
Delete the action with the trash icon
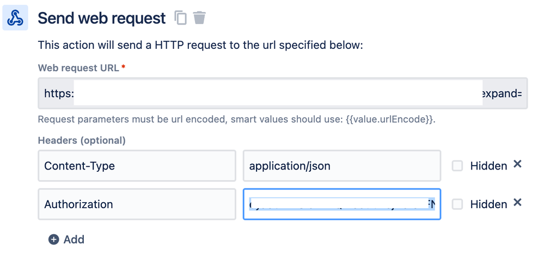pyautogui.click(x=199, y=18)
